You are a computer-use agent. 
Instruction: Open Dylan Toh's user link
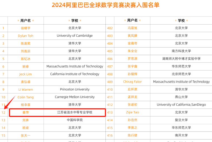[26, 36]
